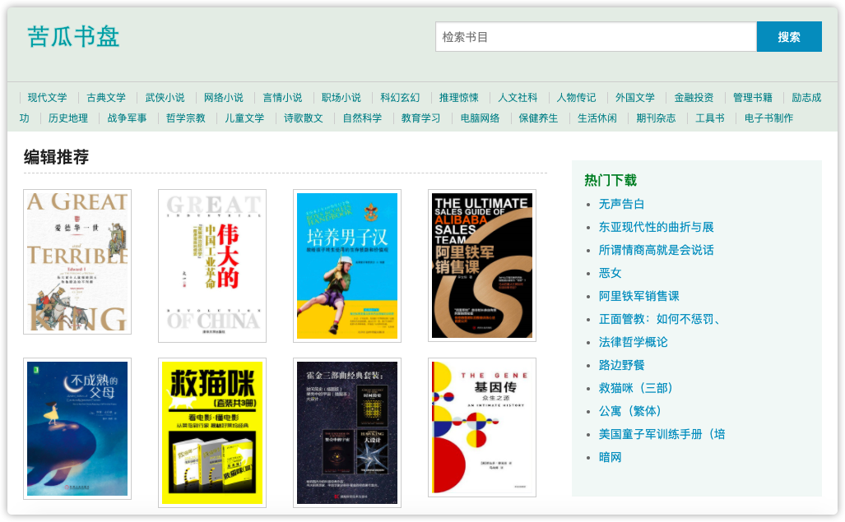Open the 职场小说 category
Screen dimensions: 845x522
click(341, 97)
